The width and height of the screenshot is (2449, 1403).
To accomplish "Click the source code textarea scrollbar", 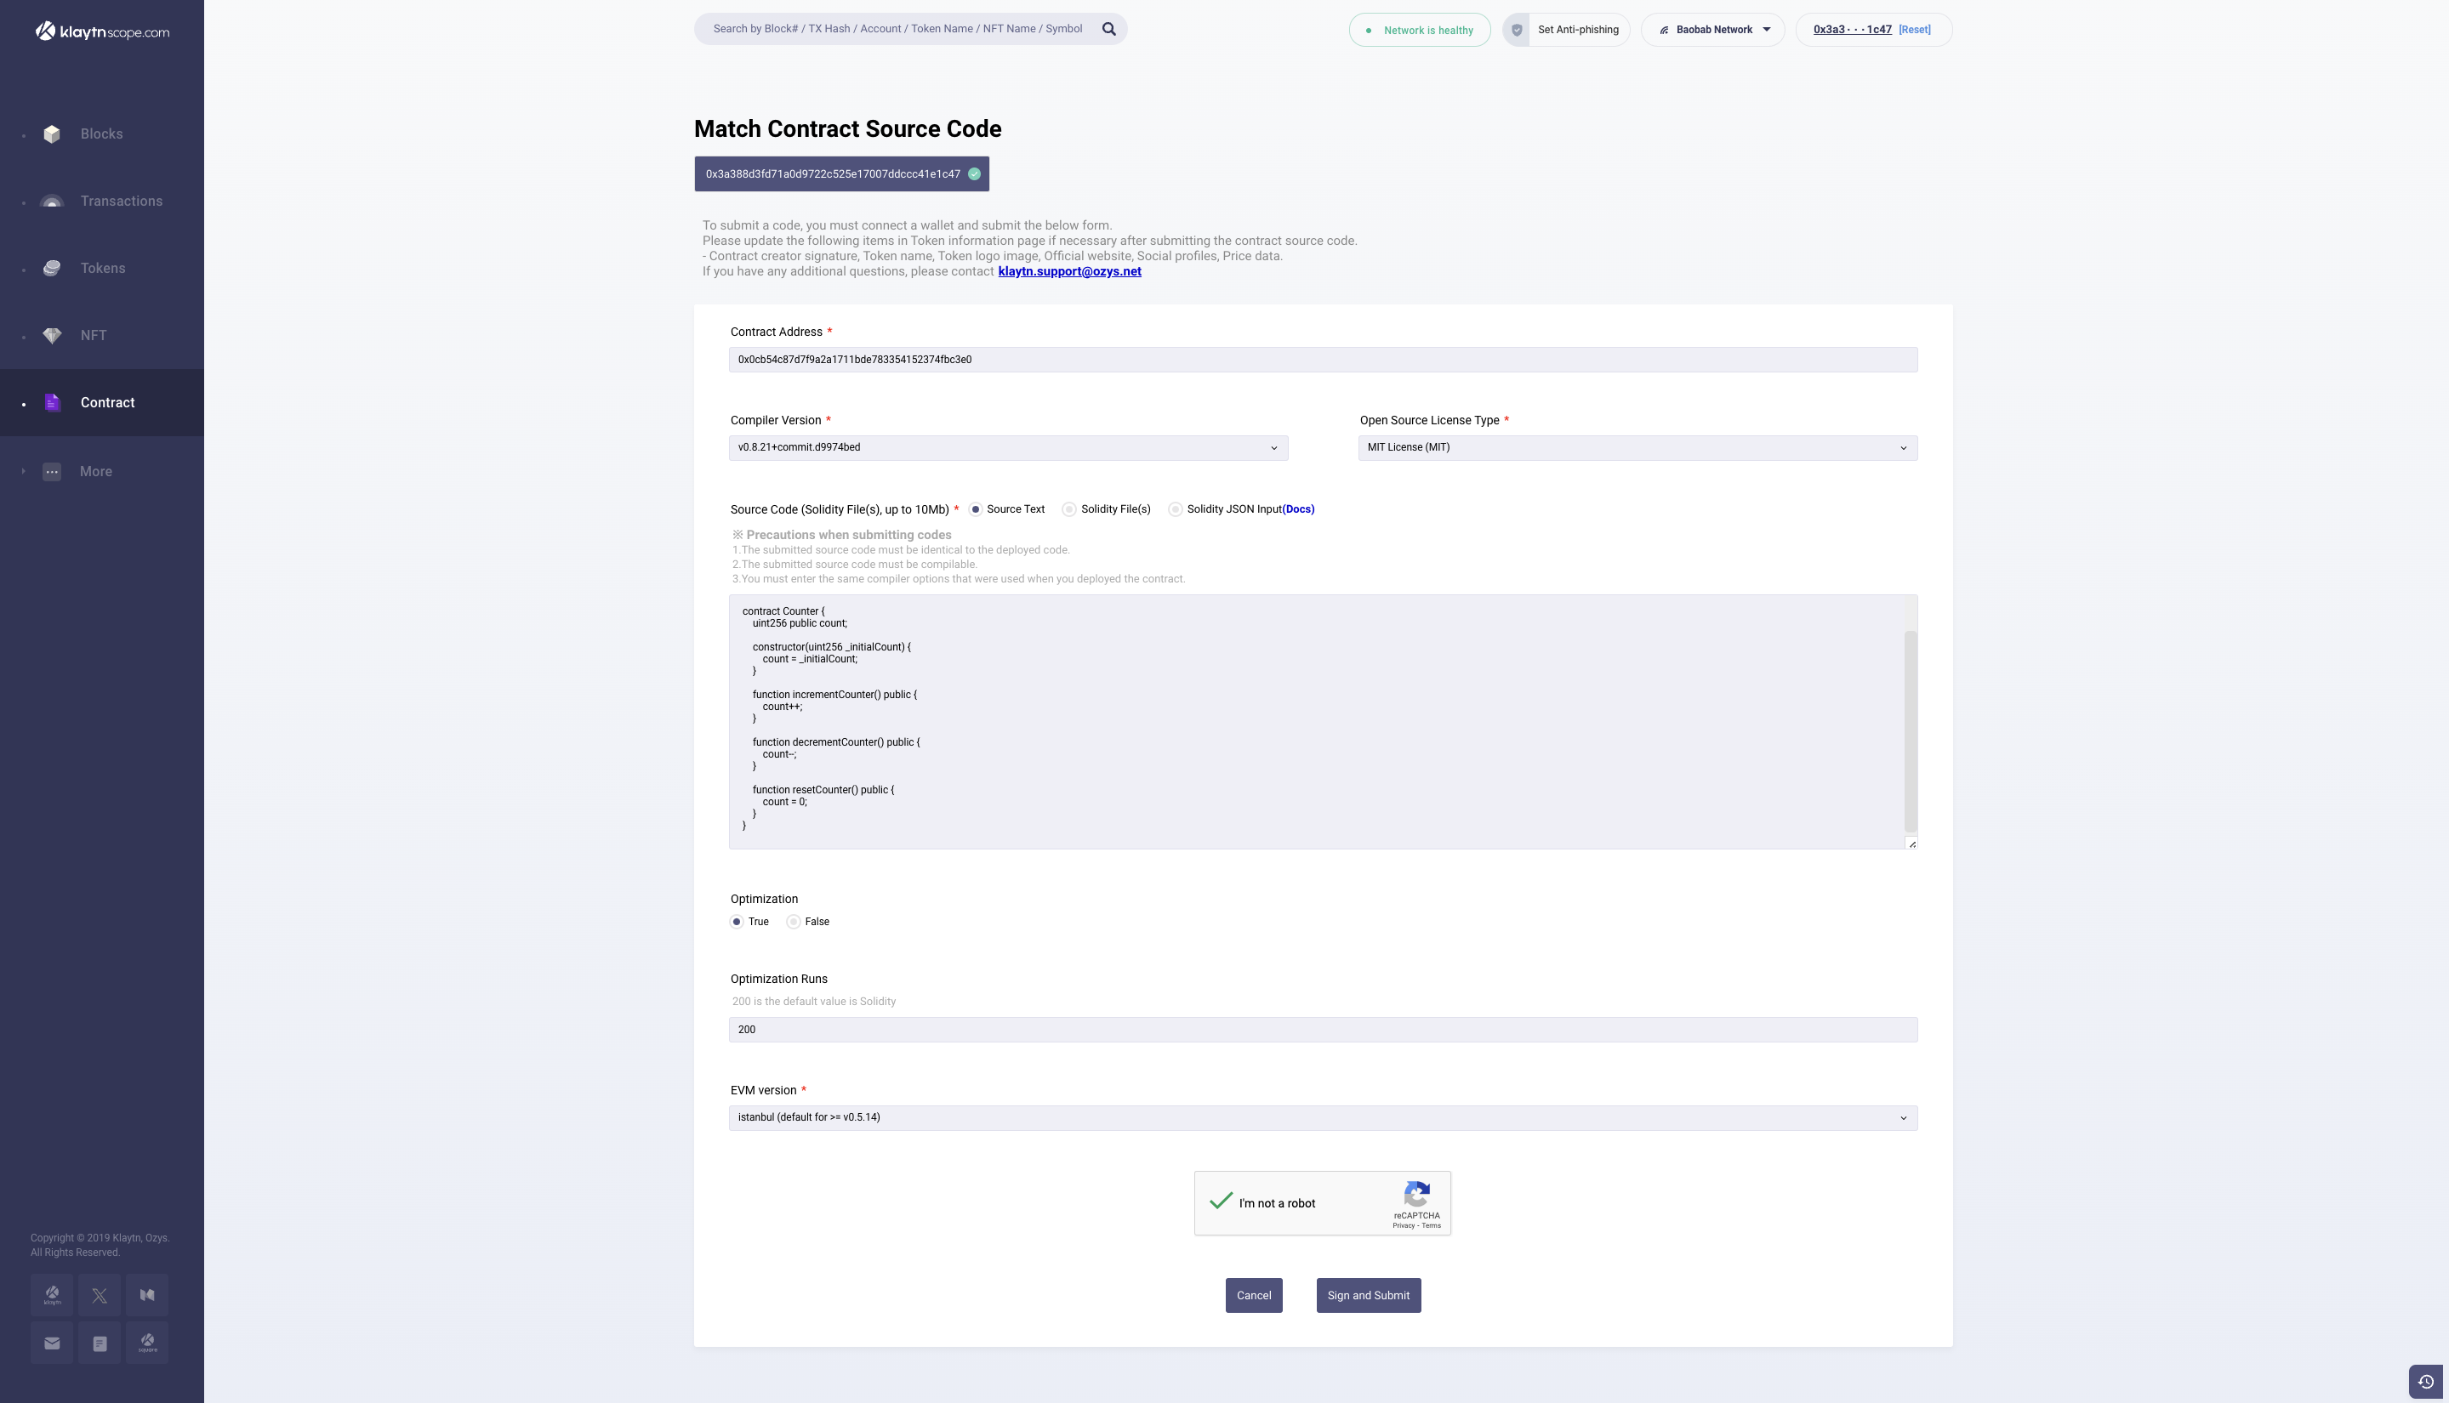I will coord(1911,730).
